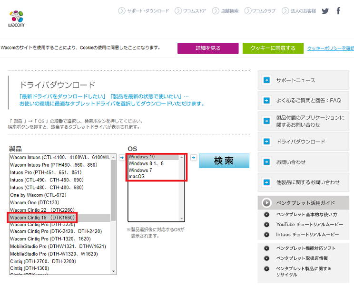Select Windows 10 in the OS list
Image resolution: width=354 pixels, height=285 pixels.
pyautogui.click(x=141, y=157)
